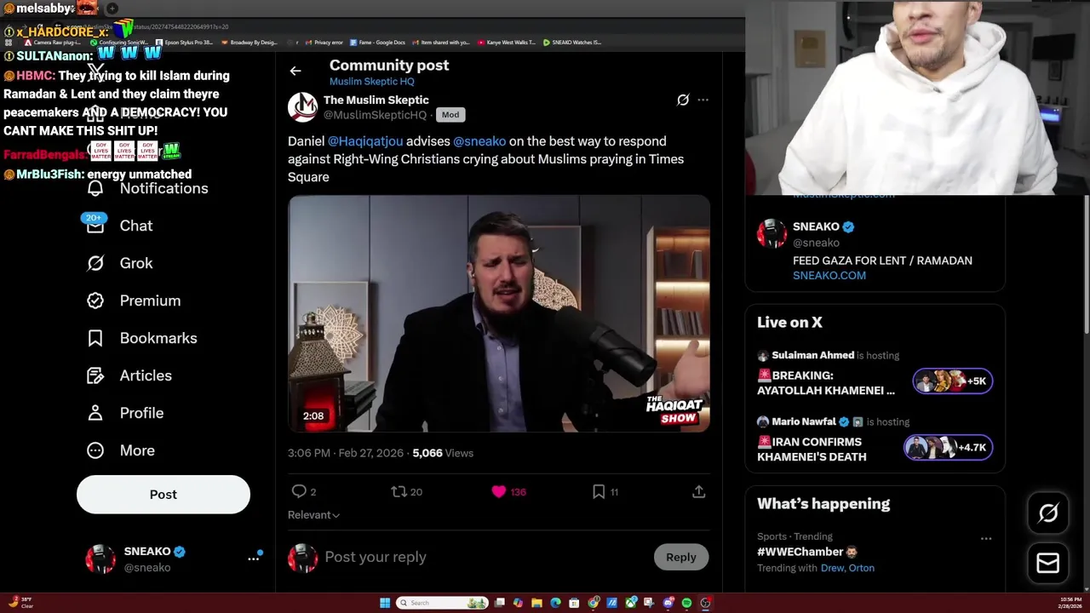Open Notifications in the X sidebar

[x=163, y=188]
